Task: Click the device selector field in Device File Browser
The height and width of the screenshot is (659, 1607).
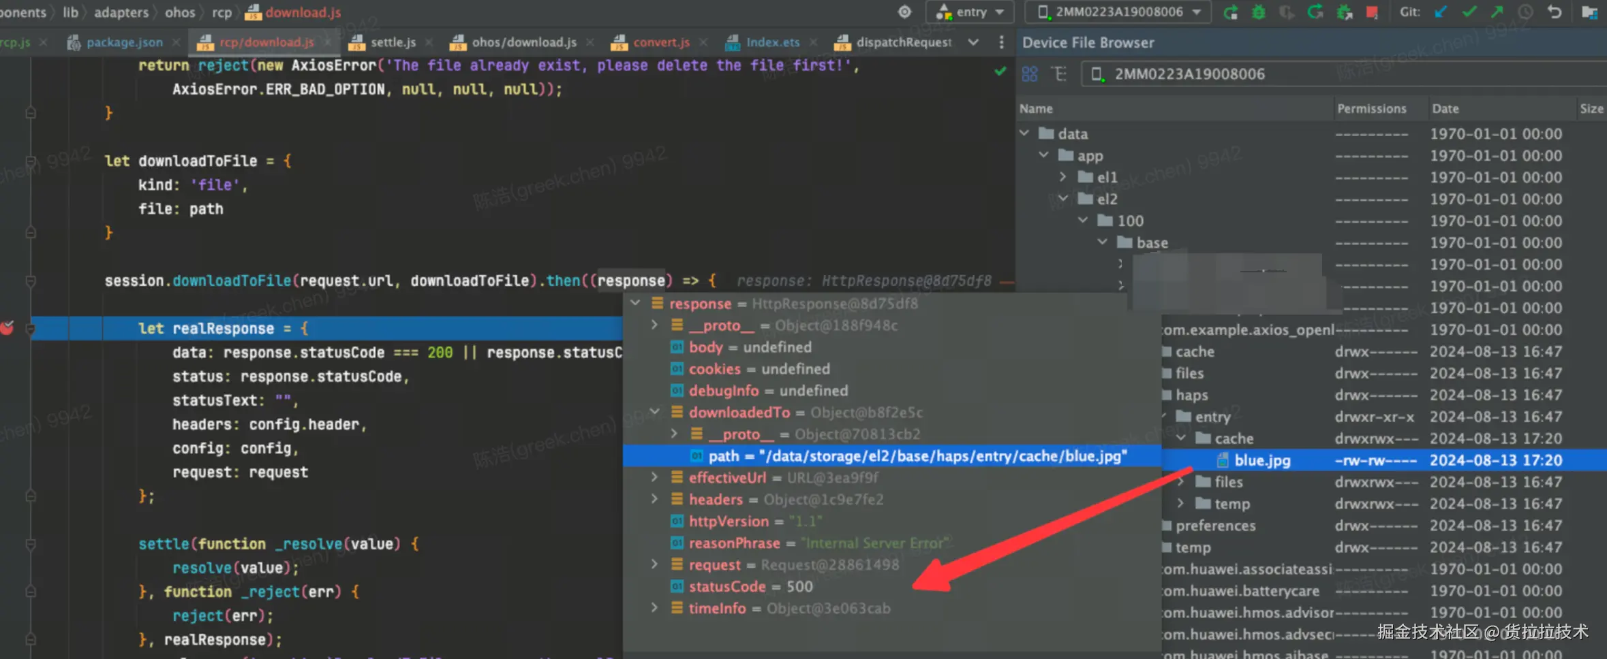Action: pyautogui.click(x=1343, y=74)
